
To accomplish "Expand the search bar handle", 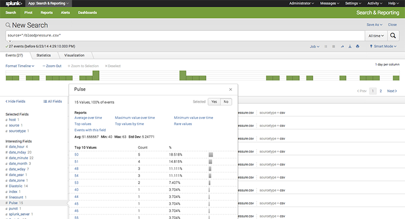I will (x=10, y=41).
